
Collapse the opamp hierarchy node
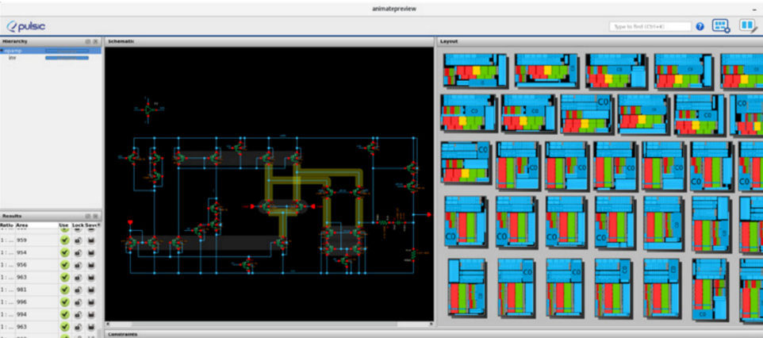[x=2, y=51]
